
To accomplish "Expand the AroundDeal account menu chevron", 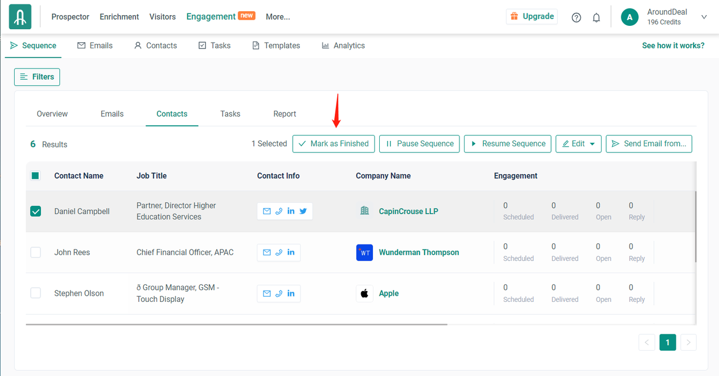I will [704, 17].
